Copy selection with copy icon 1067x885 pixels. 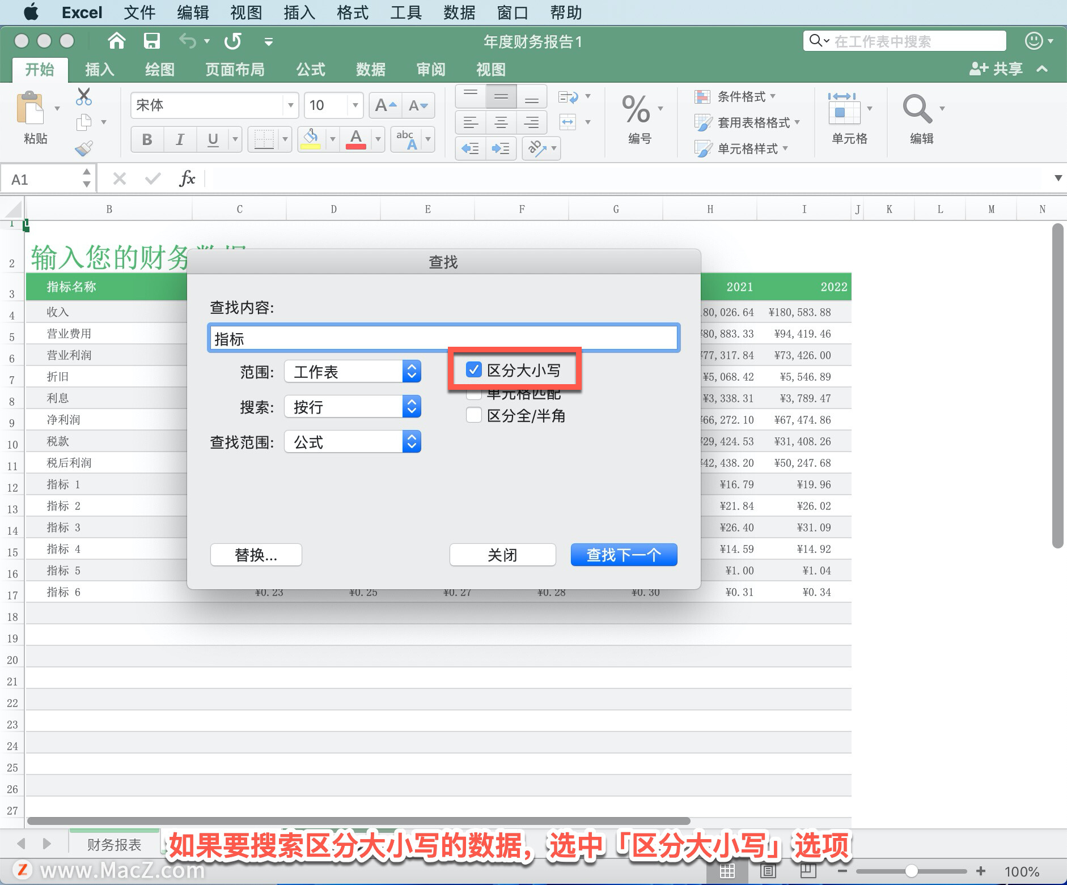84,122
